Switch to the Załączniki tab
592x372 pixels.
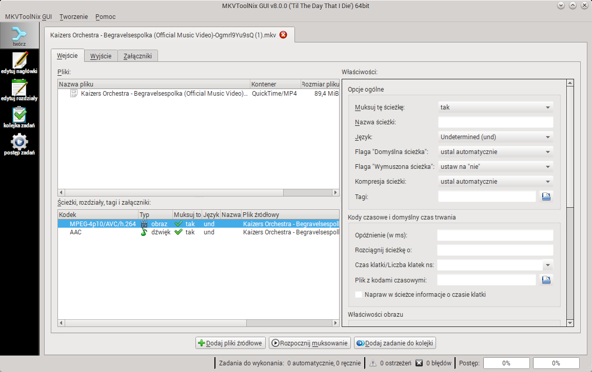click(137, 56)
